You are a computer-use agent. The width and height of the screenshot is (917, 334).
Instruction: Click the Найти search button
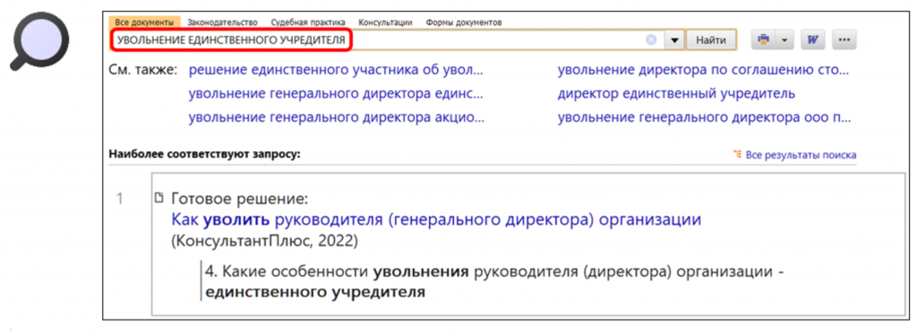click(710, 39)
